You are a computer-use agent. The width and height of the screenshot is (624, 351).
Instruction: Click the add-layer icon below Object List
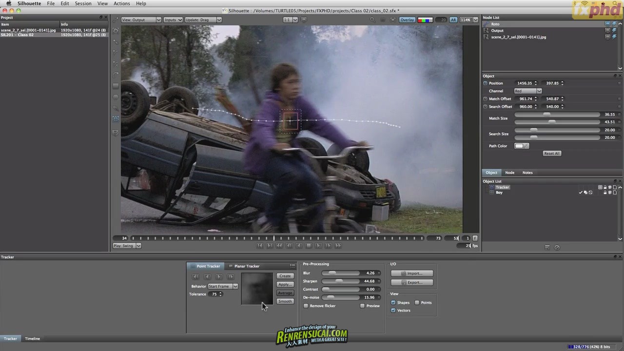point(547,248)
